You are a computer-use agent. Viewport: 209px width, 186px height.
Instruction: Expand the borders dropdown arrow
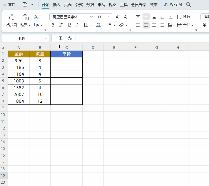(91, 25)
